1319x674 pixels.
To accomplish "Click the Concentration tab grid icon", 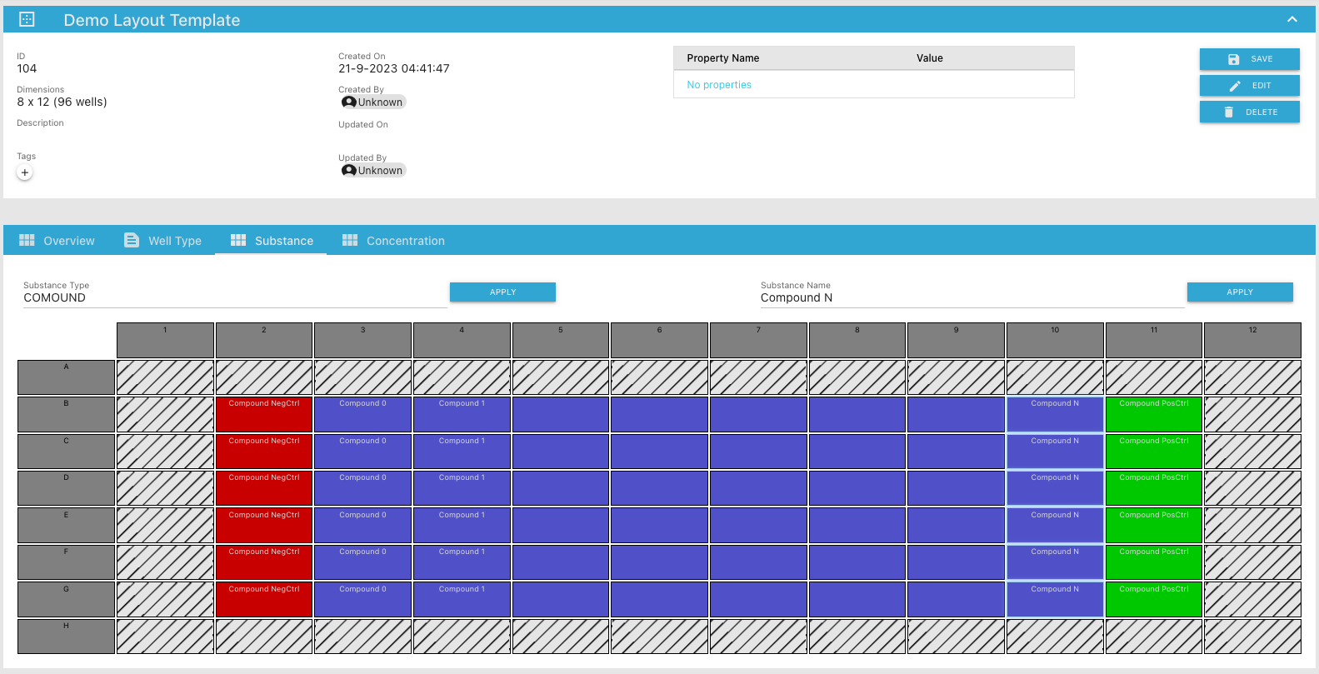I will pyautogui.click(x=350, y=241).
